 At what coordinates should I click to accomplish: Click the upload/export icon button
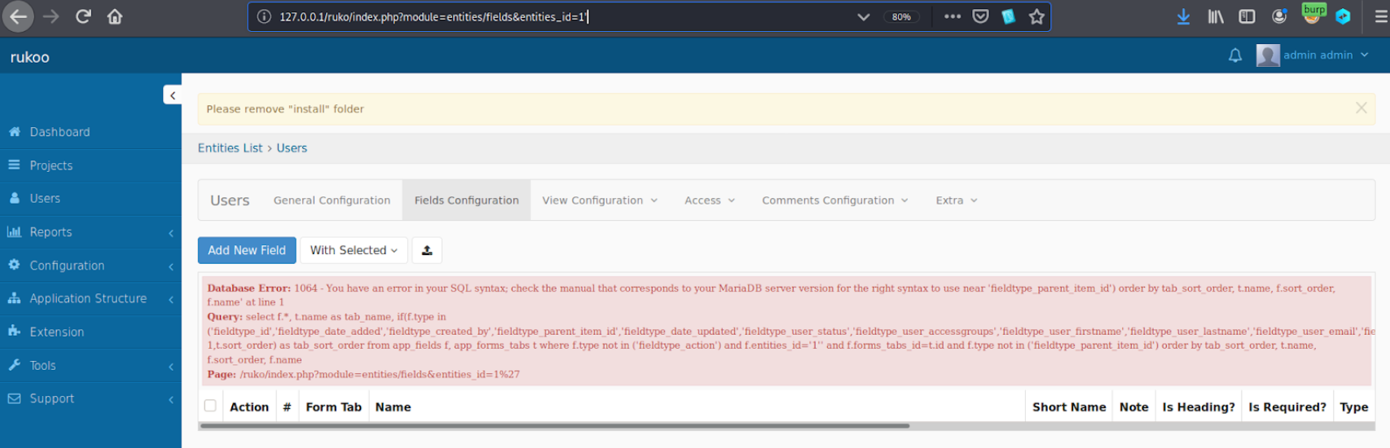(x=427, y=250)
